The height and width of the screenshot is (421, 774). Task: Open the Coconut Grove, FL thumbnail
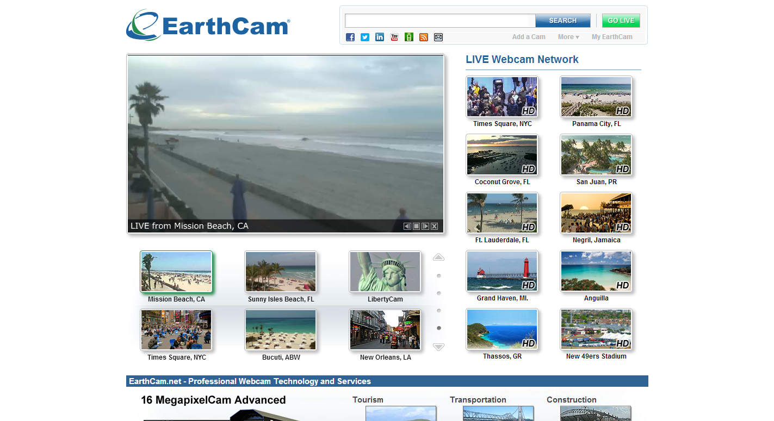click(502, 155)
